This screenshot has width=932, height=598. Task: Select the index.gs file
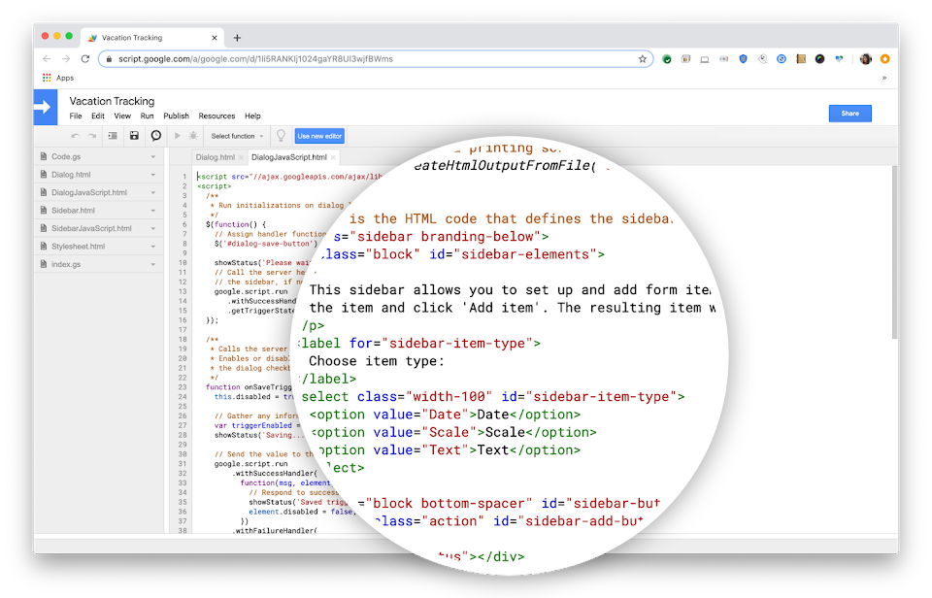[x=76, y=264]
